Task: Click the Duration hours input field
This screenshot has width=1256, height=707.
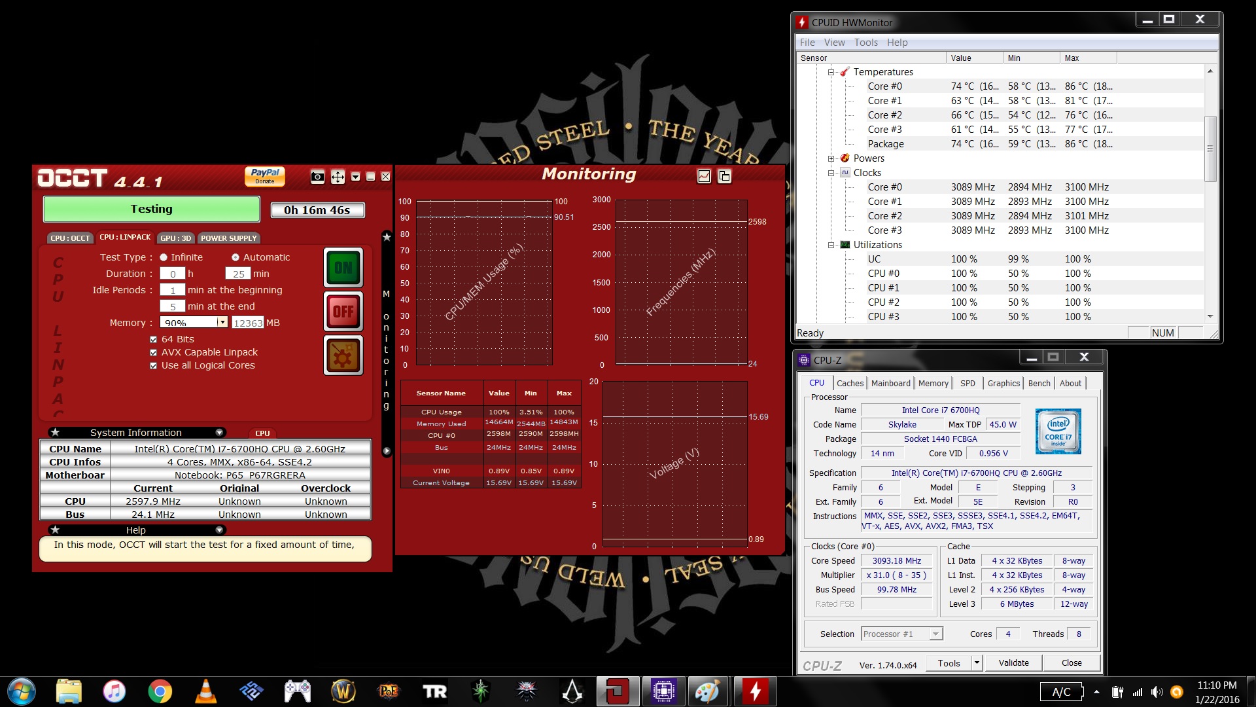Action: coord(173,274)
